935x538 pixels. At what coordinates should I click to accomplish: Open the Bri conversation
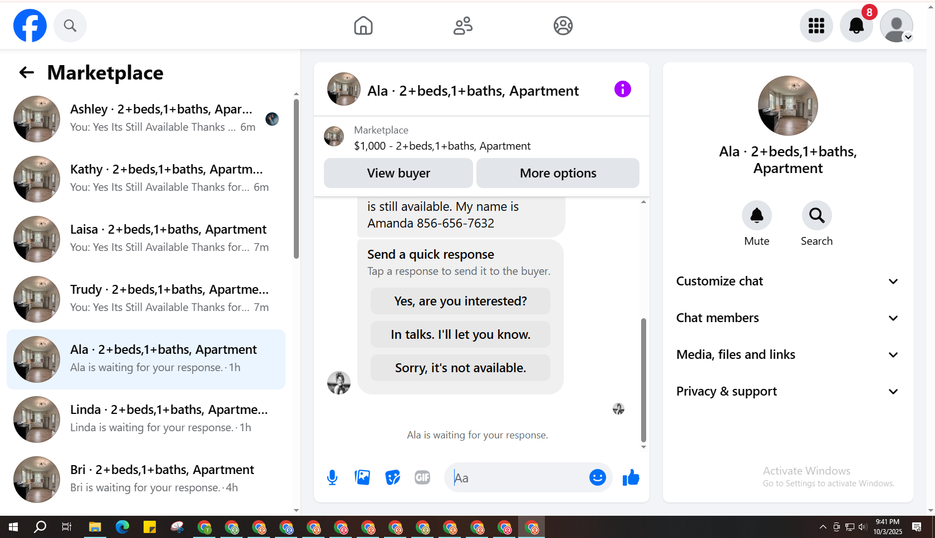[146, 480]
